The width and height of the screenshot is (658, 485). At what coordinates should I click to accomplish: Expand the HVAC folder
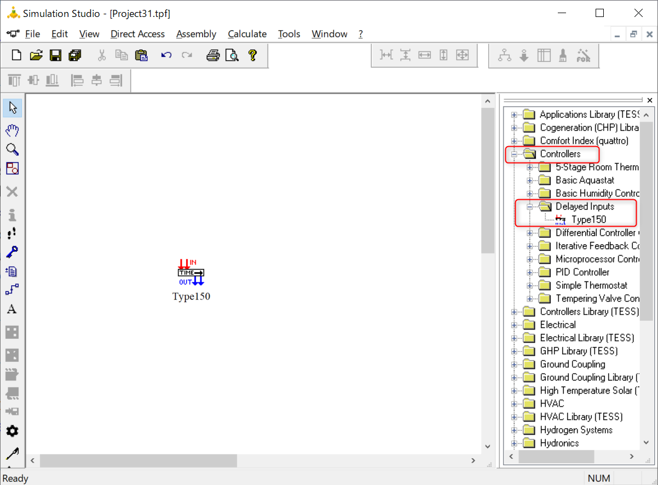click(x=514, y=403)
